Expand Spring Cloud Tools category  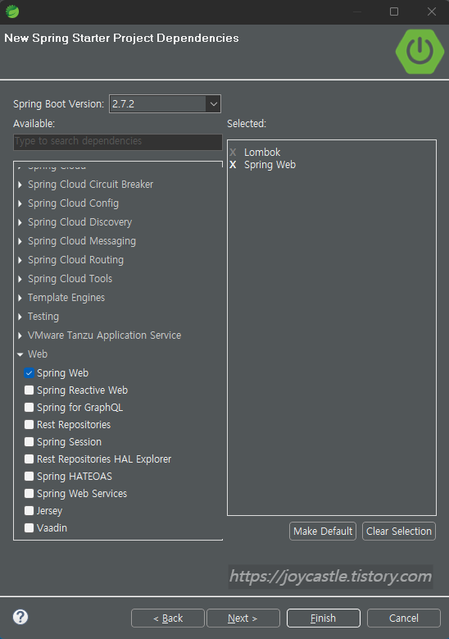click(20, 279)
